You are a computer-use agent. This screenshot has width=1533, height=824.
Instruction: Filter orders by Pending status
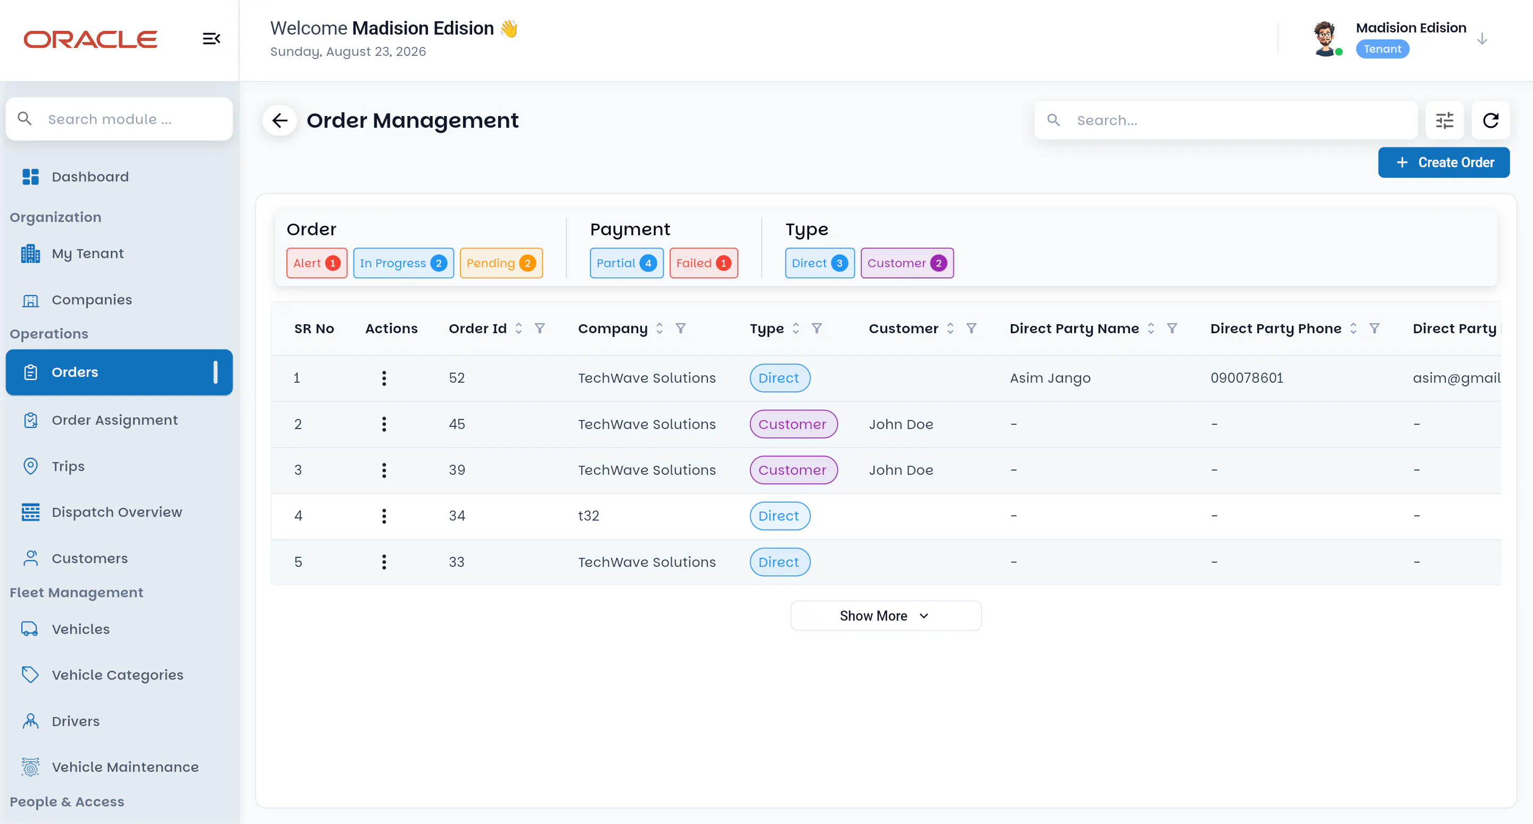(501, 263)
